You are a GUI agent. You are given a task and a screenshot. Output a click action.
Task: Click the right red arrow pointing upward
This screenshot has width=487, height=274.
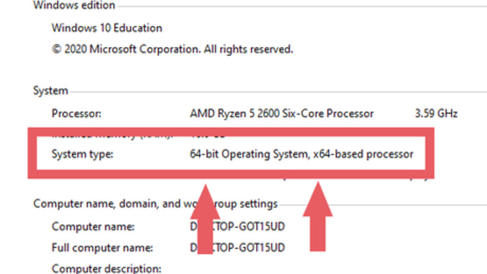click(x=318, y=215)
